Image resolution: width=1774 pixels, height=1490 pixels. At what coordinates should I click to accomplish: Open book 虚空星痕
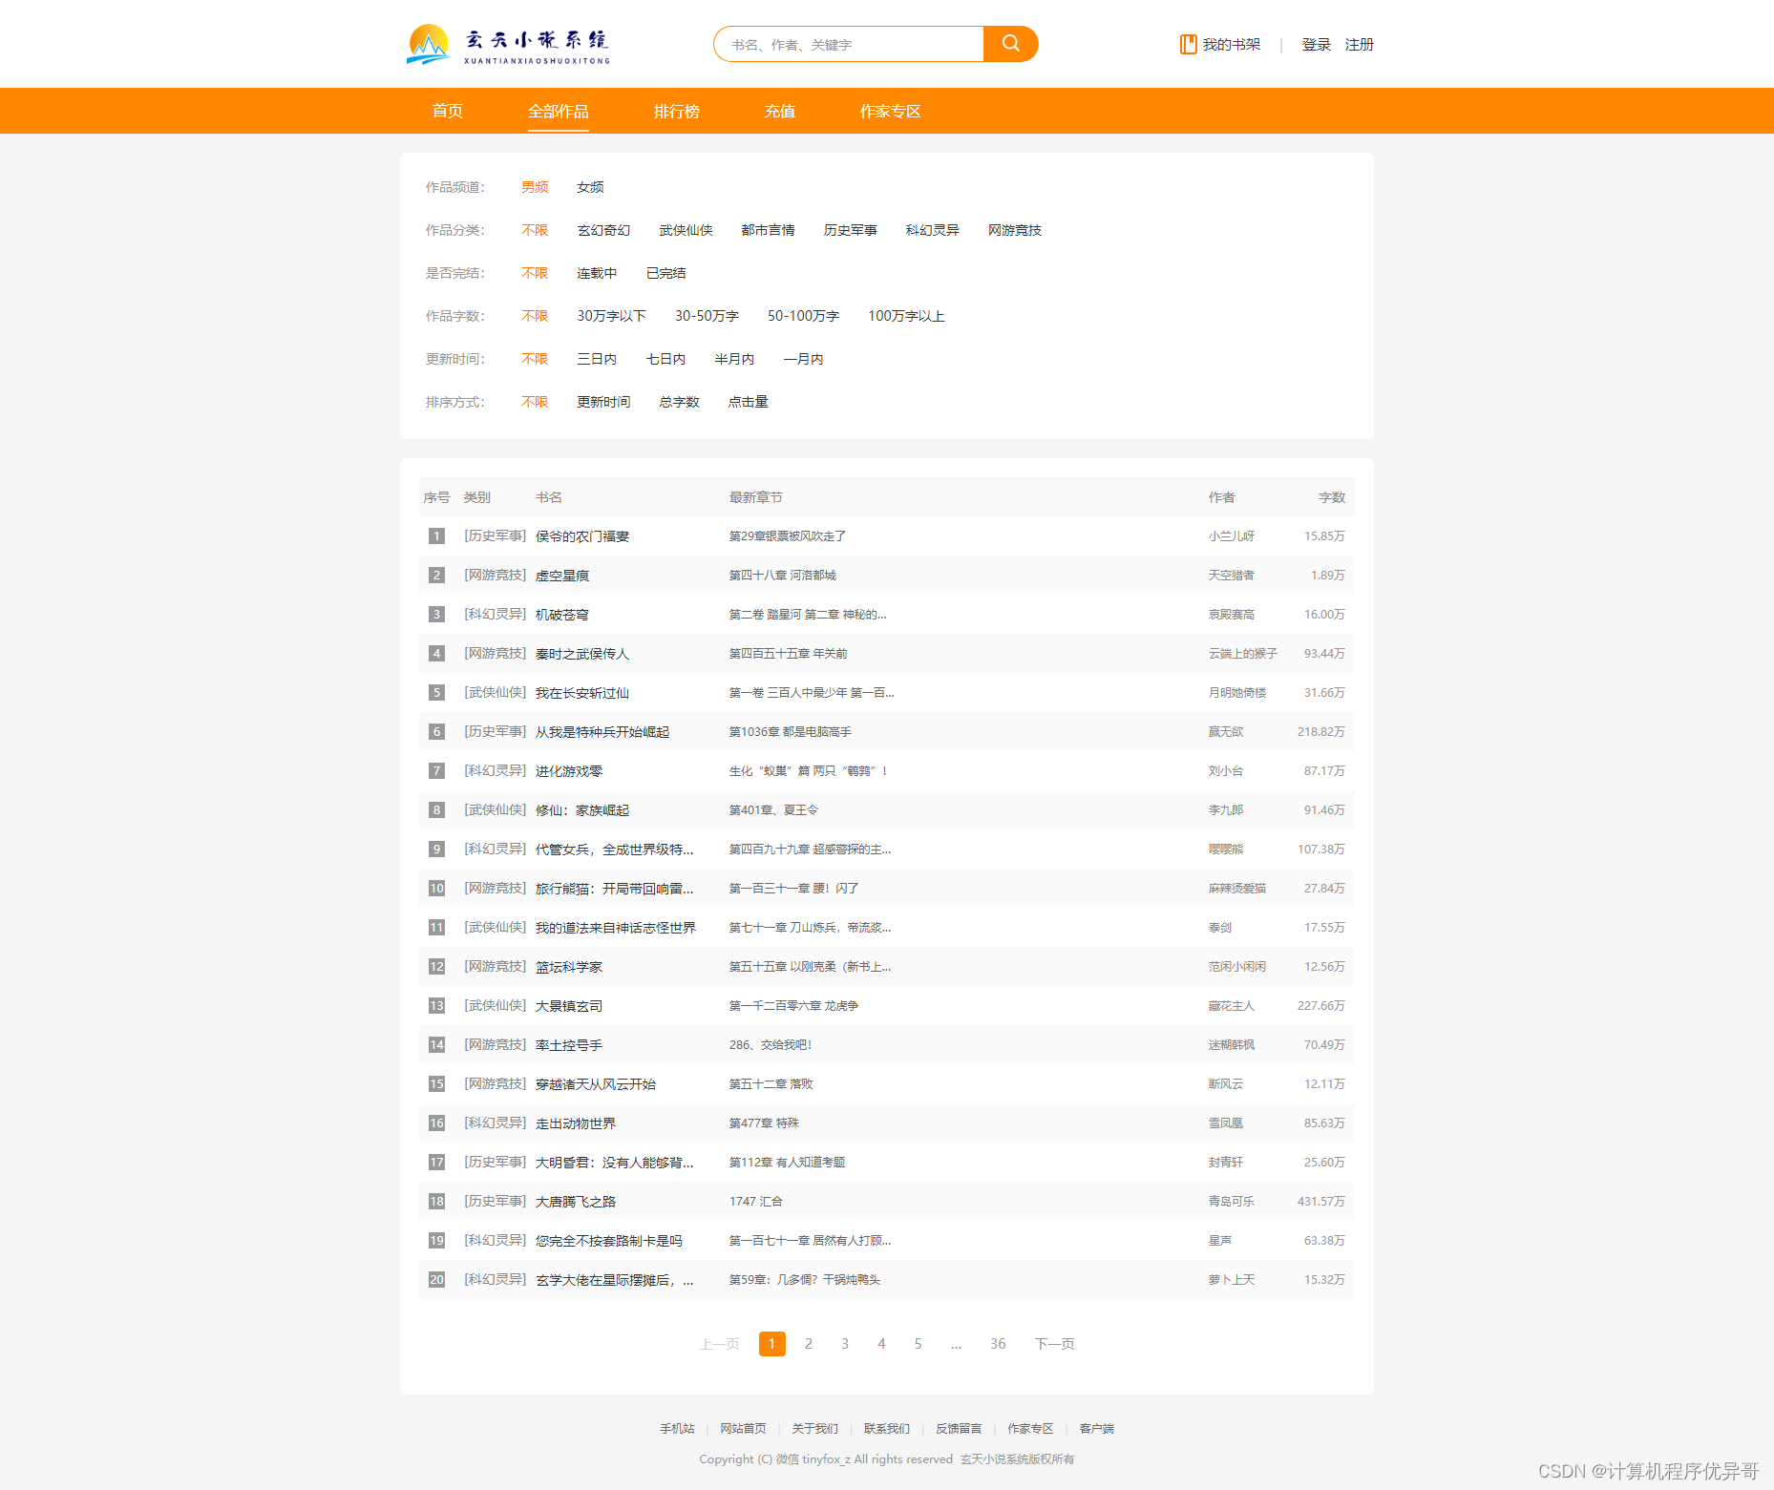(x=562, y=576)
